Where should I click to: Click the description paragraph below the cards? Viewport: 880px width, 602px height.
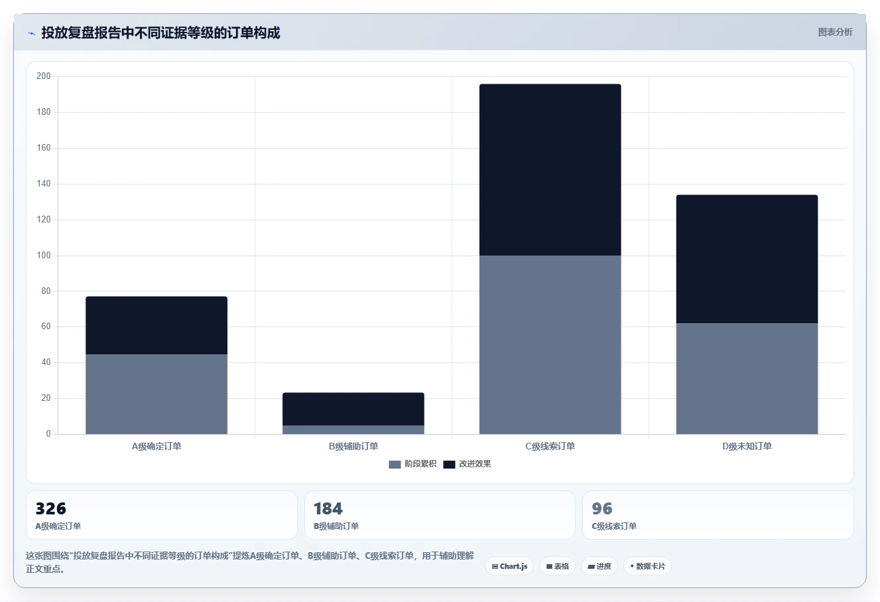(250, 562)
